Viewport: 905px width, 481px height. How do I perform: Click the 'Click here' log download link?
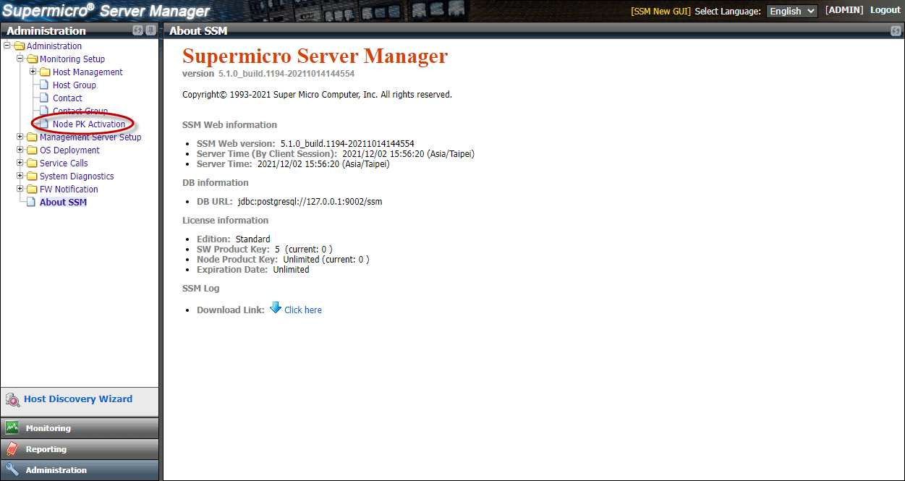point(302,310)
